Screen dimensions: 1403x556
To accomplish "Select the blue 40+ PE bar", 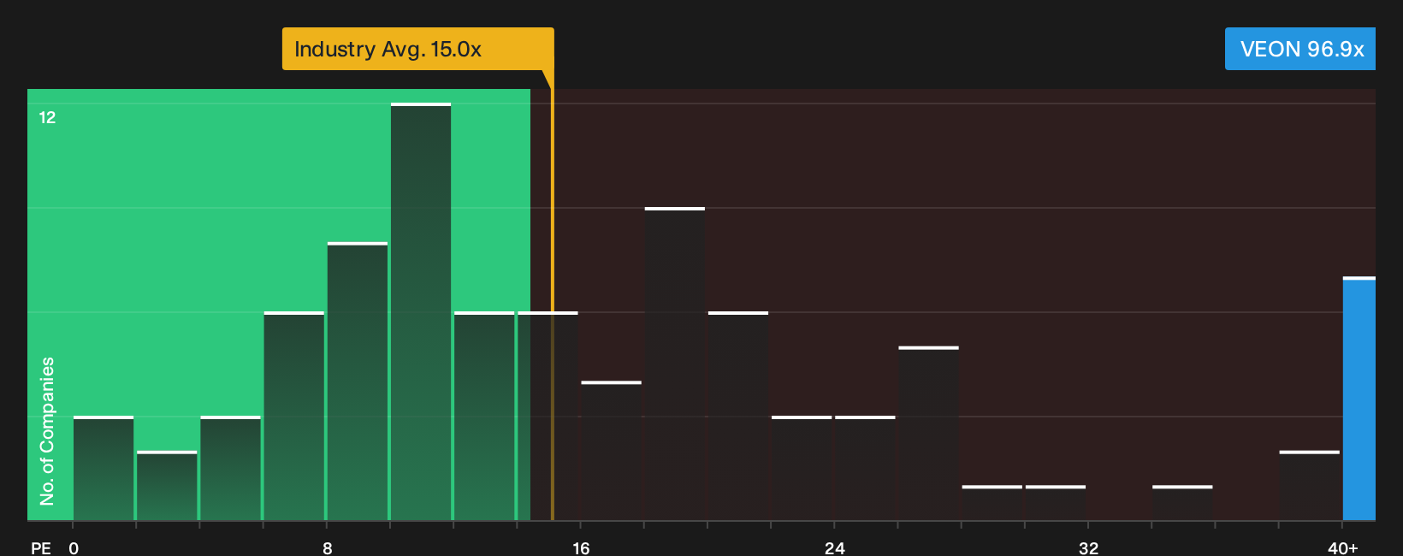I will coord(1359,399).
